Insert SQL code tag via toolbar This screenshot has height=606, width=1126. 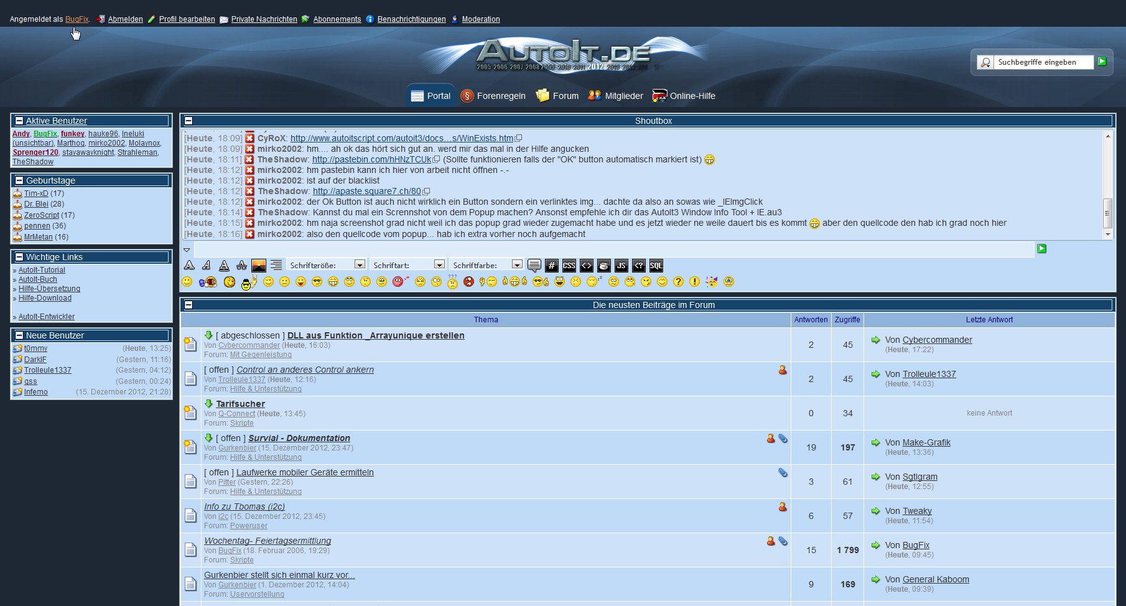click(x=656, y=266)
